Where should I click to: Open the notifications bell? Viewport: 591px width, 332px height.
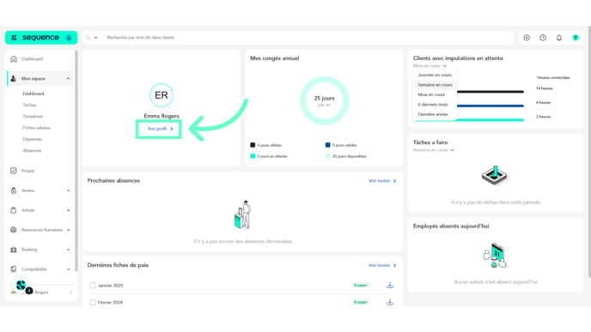[x=559, y=38]
